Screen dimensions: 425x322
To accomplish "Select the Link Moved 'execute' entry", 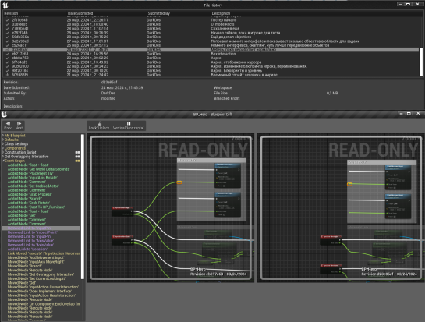I will [x=44, y=253].
